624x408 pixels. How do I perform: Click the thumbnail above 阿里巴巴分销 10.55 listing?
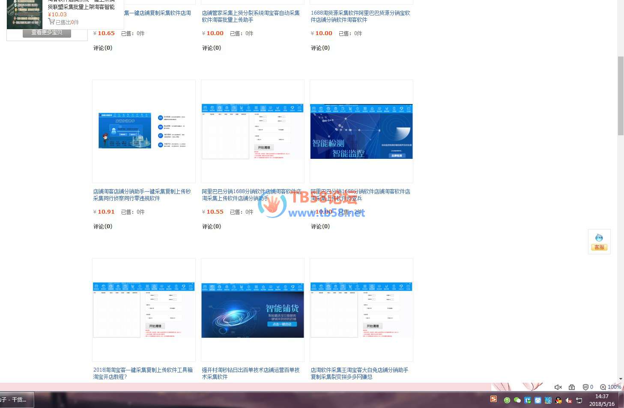253,131
